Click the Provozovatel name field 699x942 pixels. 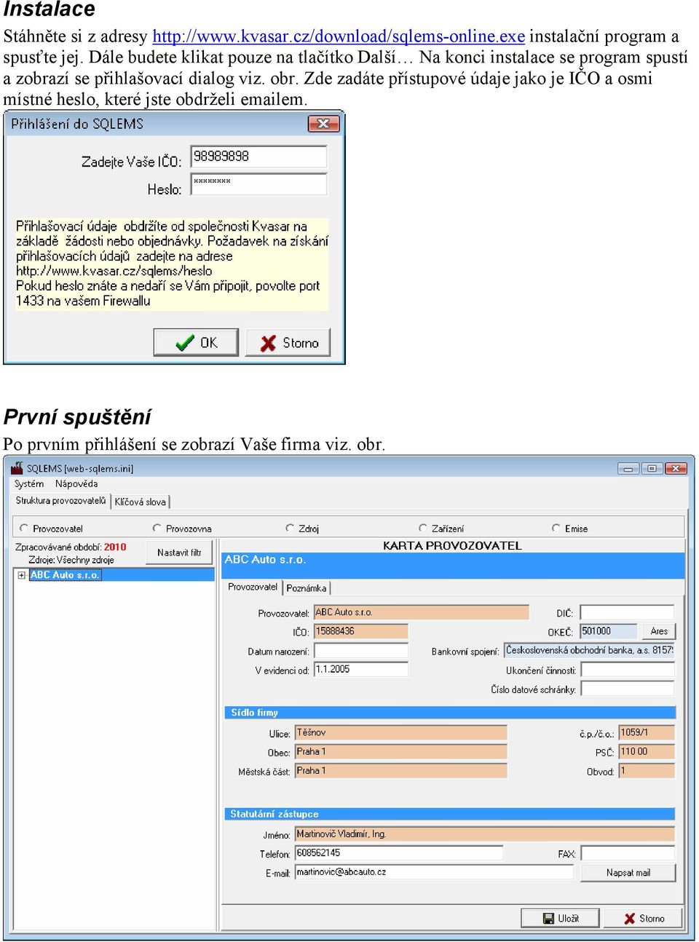421,612
